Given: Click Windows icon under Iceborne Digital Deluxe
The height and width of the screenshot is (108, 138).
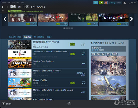Looking at the screenshot, I should [35, 92].
